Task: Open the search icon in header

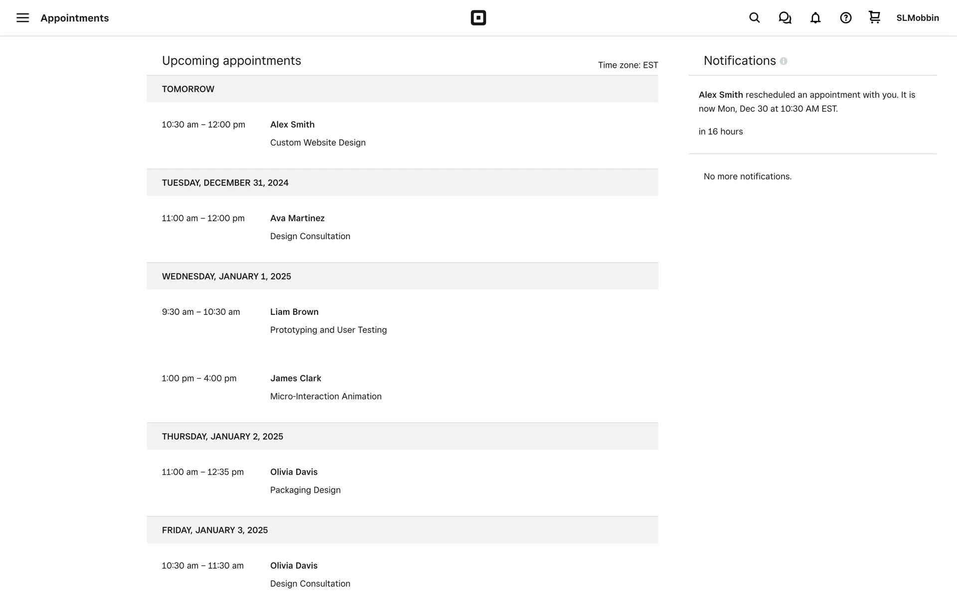Action: pyautogui.click(x=754, y=18)
